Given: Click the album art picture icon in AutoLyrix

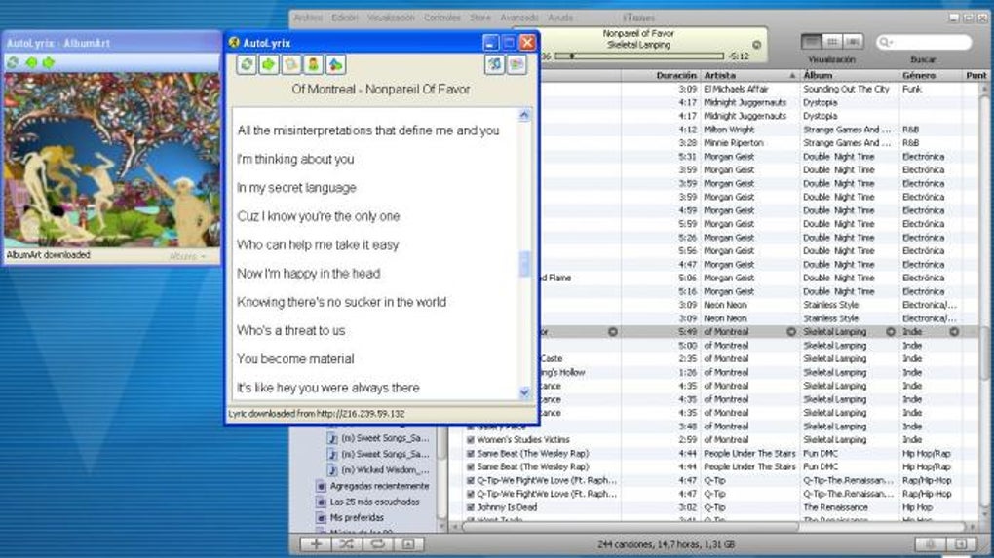Looking at the screenshot, I should click(x=516, y=64).
